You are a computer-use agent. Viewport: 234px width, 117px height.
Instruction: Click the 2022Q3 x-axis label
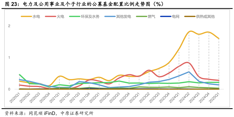click(115, 97)
